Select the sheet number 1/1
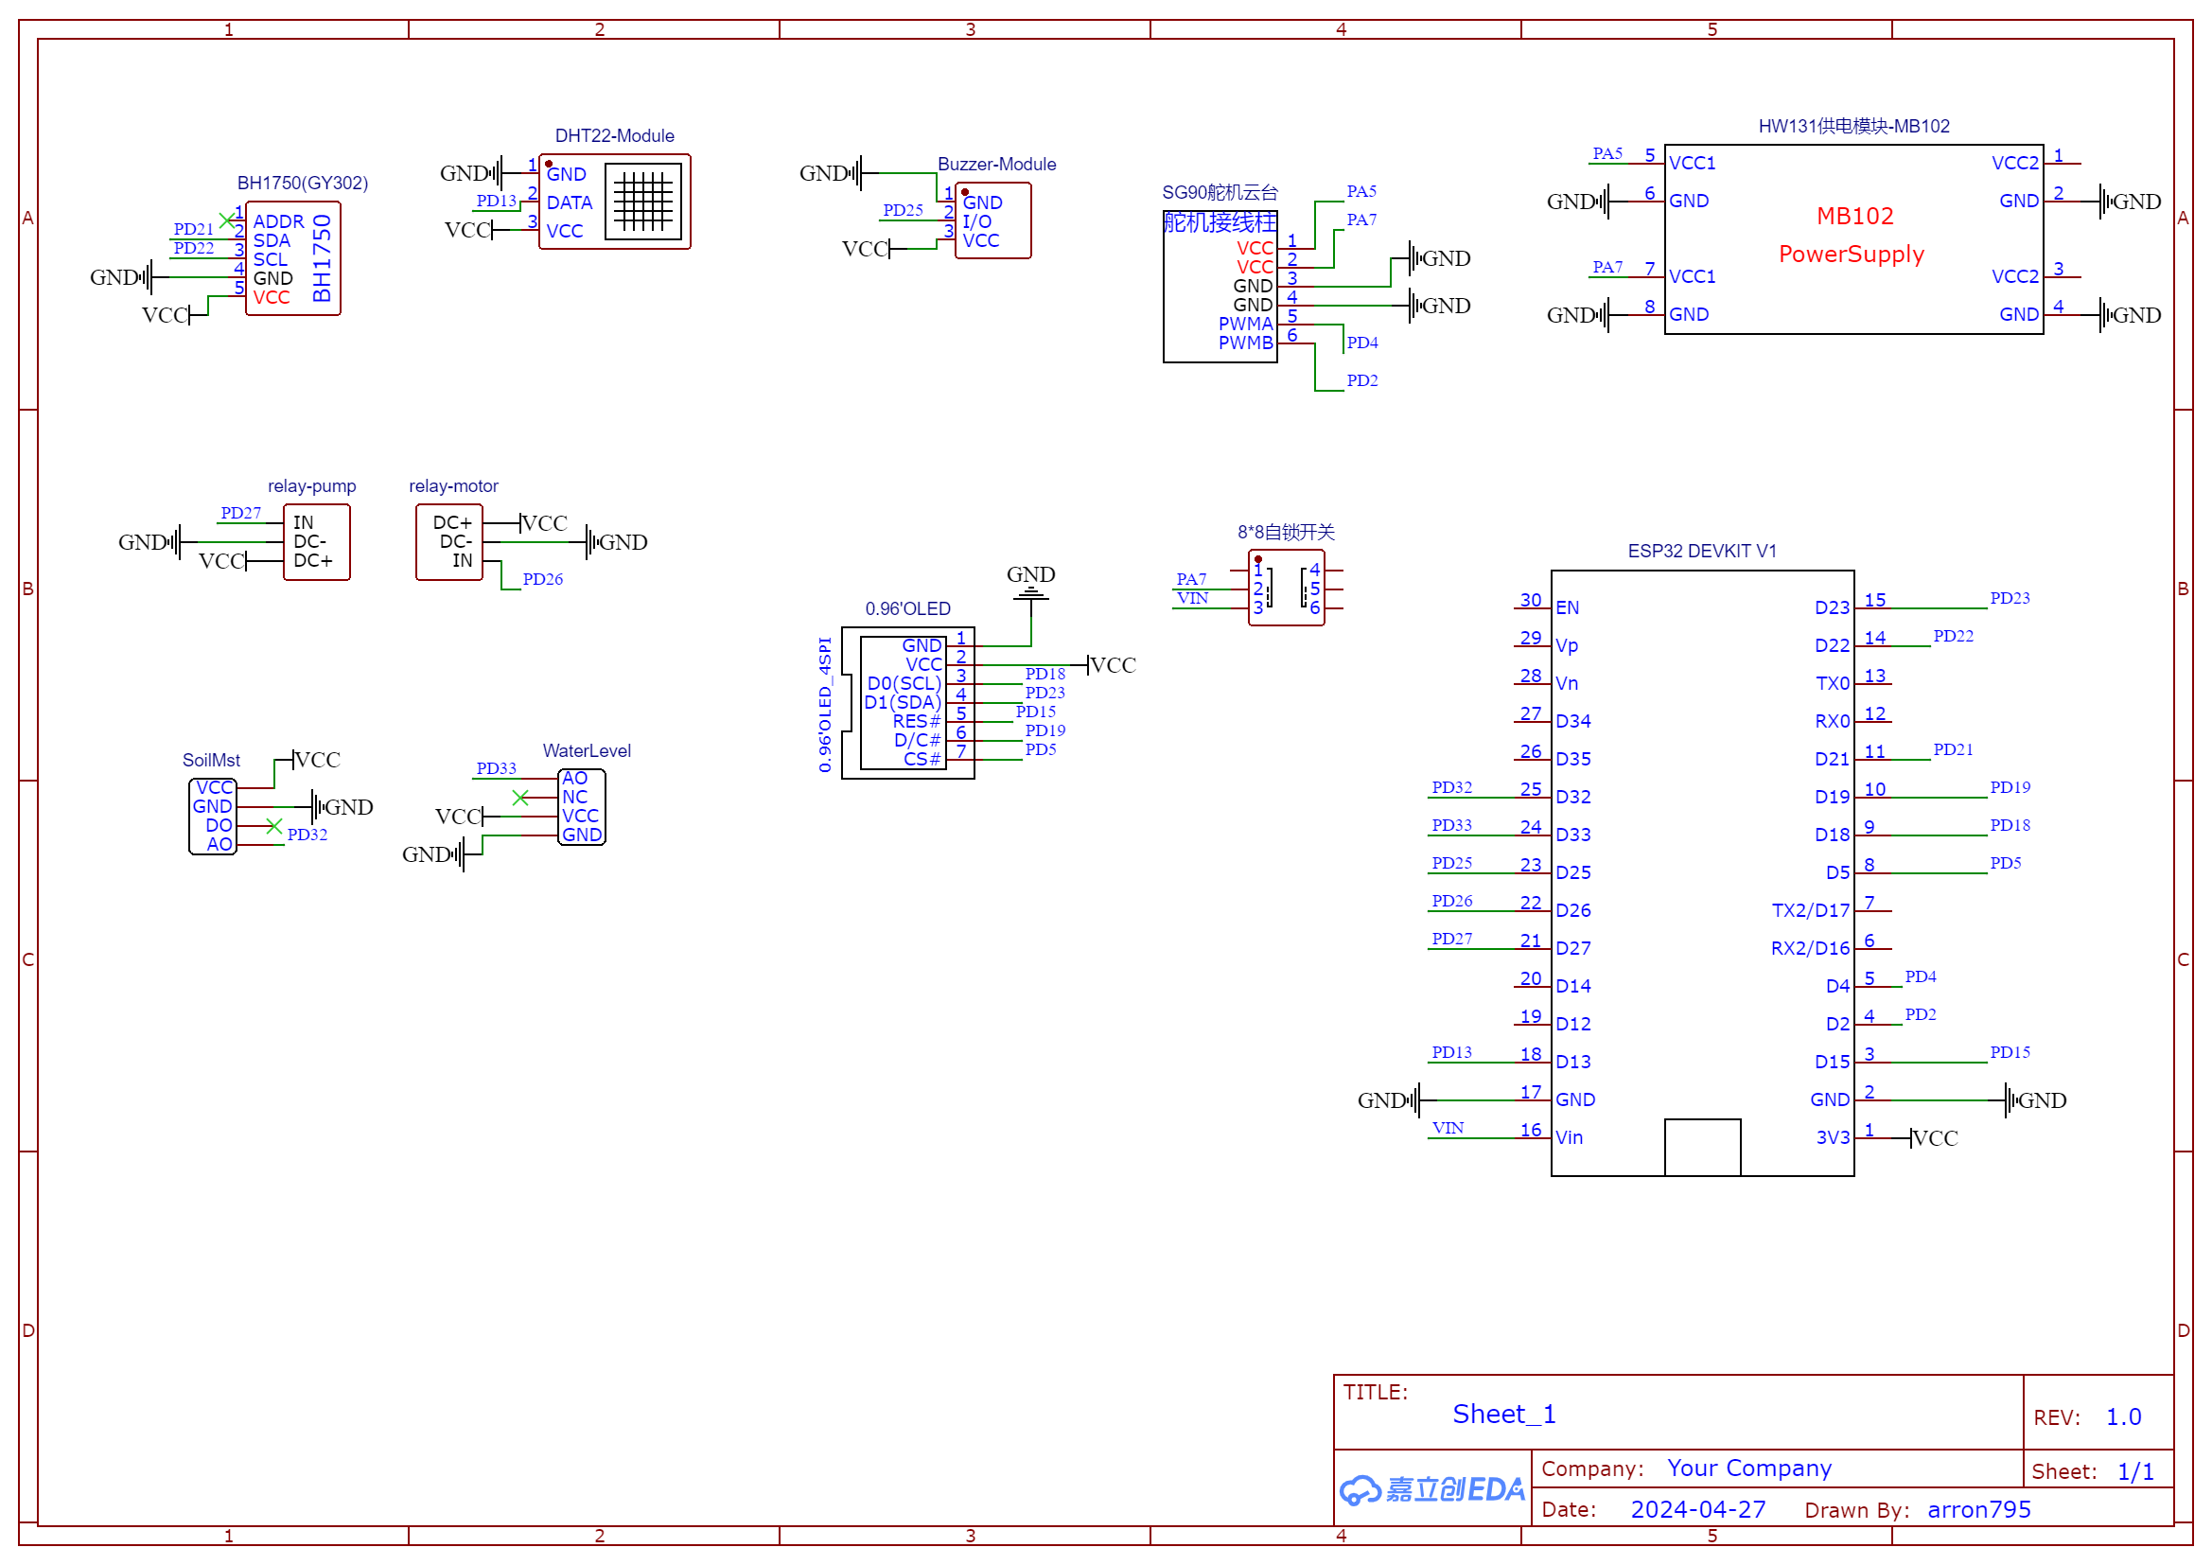This screenshot has width=2212, height=1565. click(x=2135, y=1472)
